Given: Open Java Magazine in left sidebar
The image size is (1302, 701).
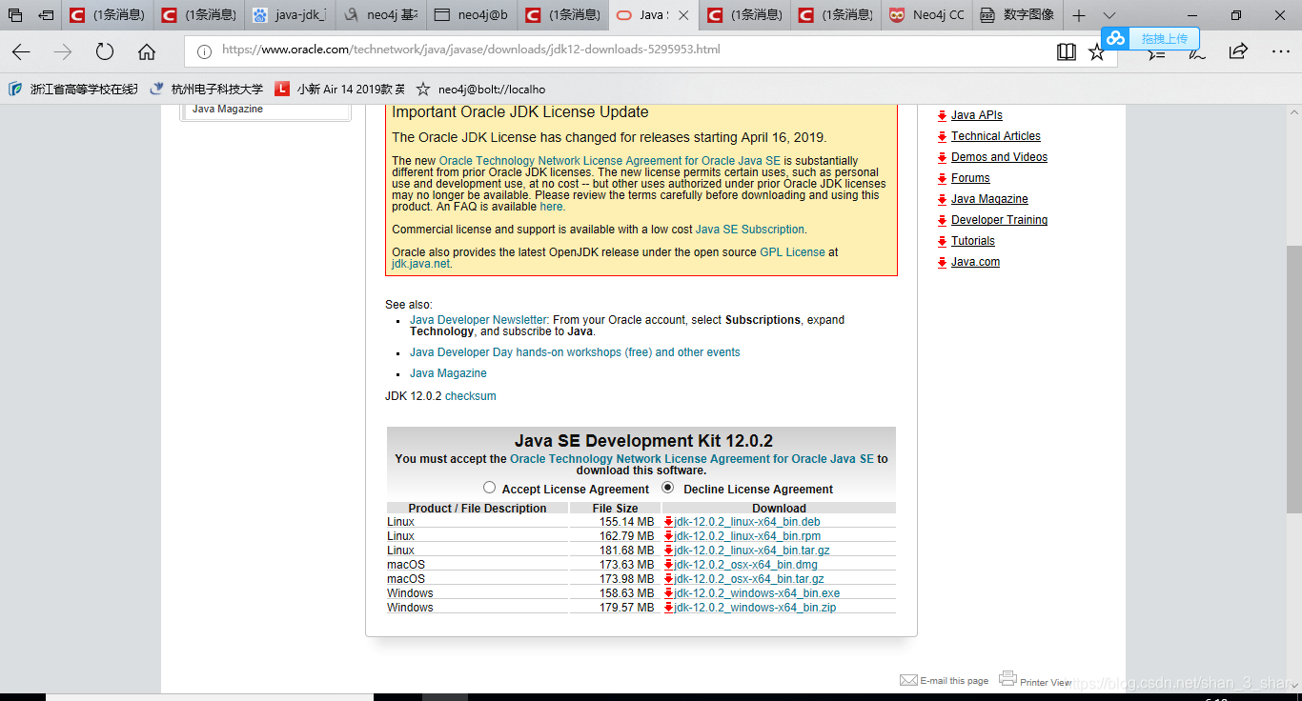Looking at the screenshot, I should tap(228, 109).
